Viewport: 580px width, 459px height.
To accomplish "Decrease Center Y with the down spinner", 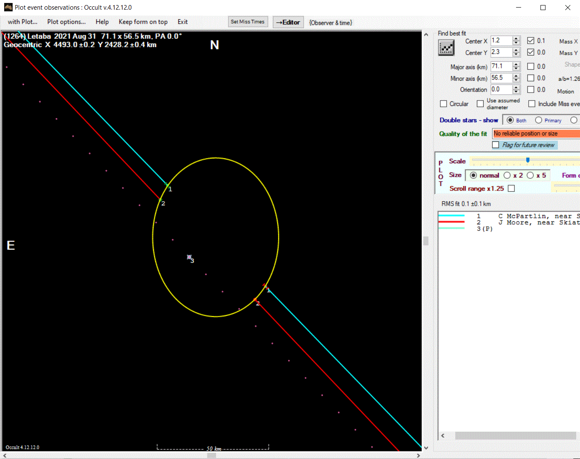I will tap(516, 55).
